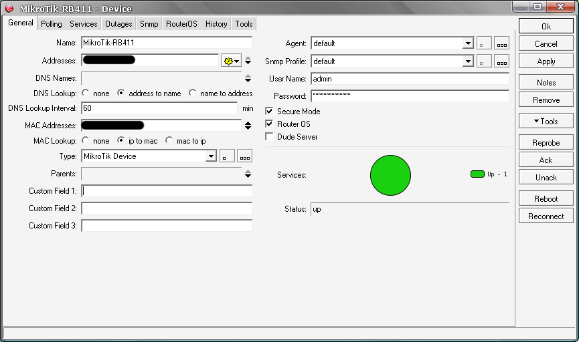
Task: Click the Custom Field 3 input
Action: [x=167, y=226]
